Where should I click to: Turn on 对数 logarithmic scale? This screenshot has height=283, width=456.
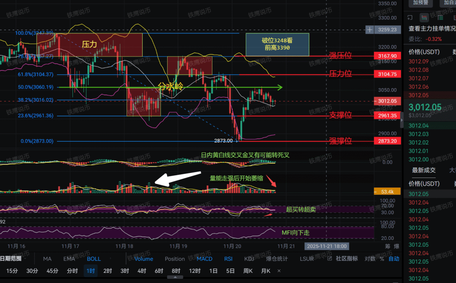(370, 259)
